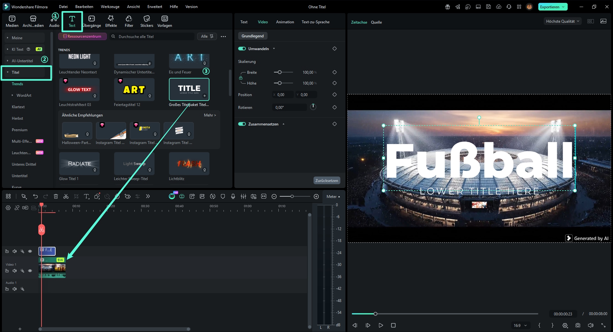This screenshot has height=332, width=613.
Task: Add a marker with the shield icon
Action: pyautogui.click(x=223, y=196)
